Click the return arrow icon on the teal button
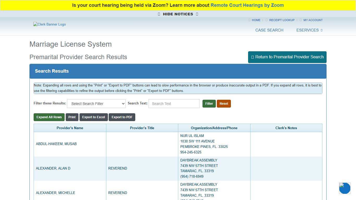 click(252, 57)
